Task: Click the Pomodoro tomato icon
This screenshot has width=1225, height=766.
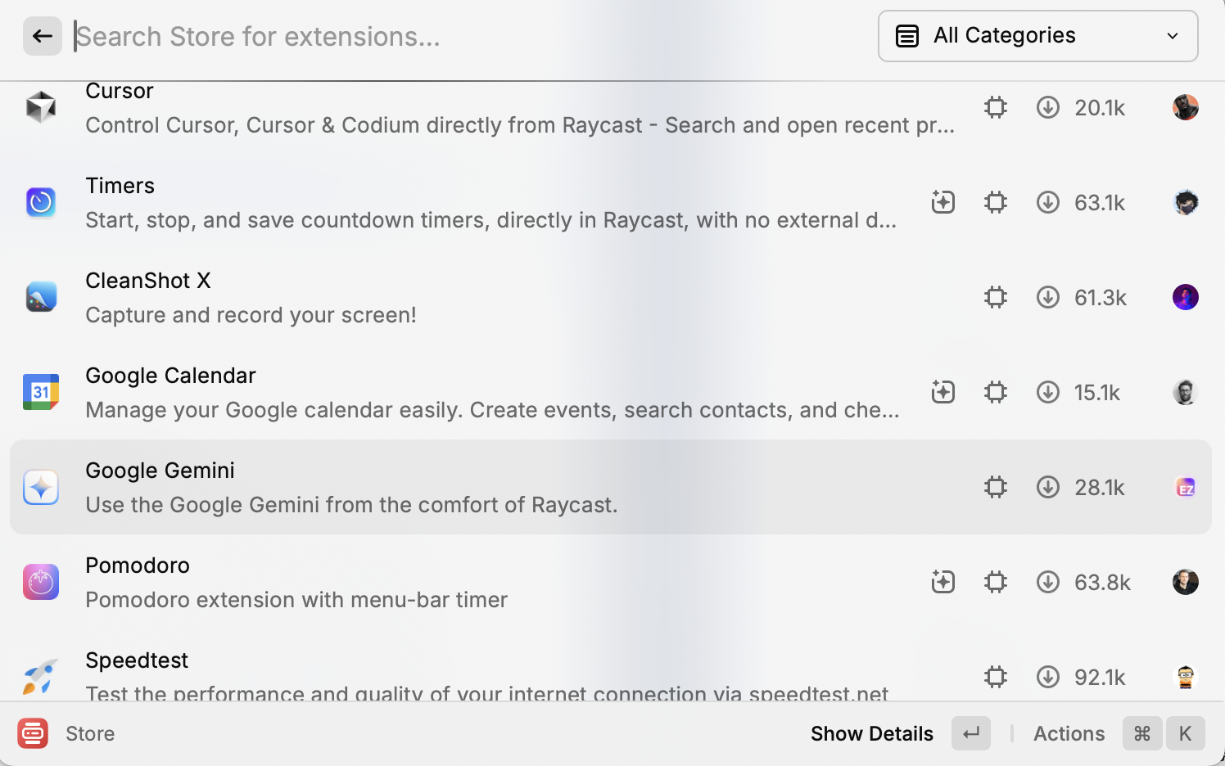Action: tap(41, 582)
